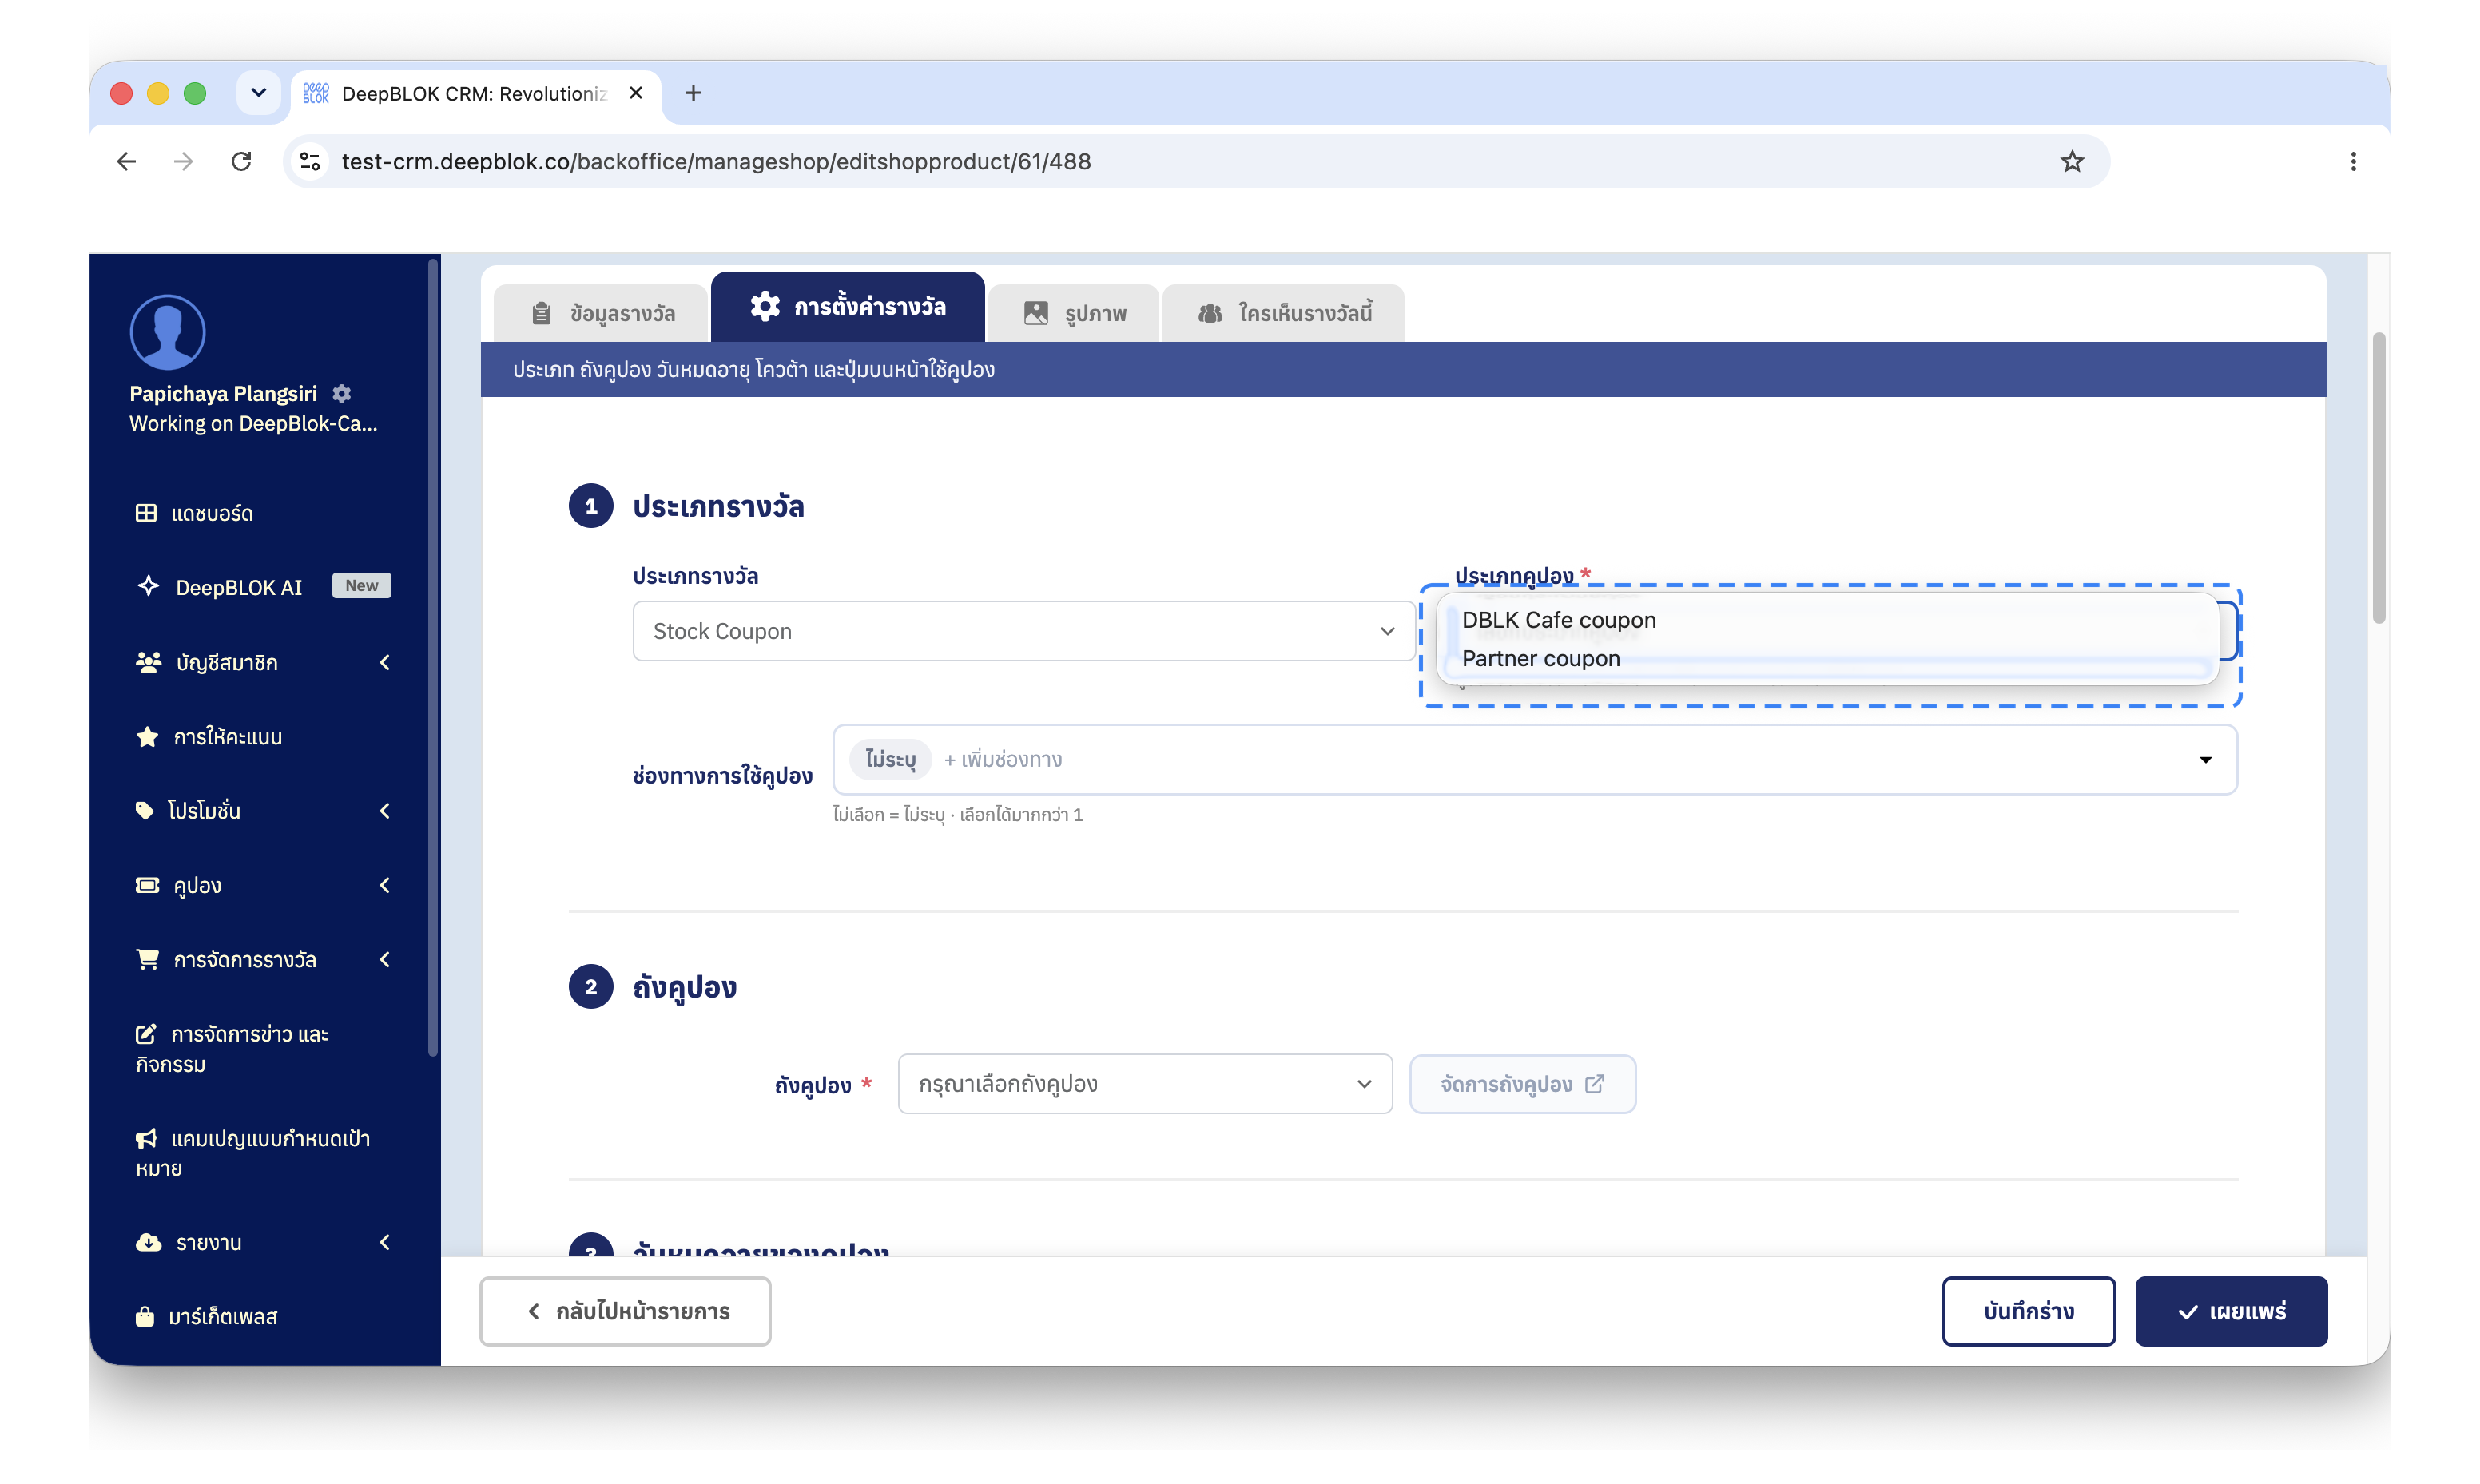2480x1484 pixels.
Task: Go forward in browser history
Action: 183,161
